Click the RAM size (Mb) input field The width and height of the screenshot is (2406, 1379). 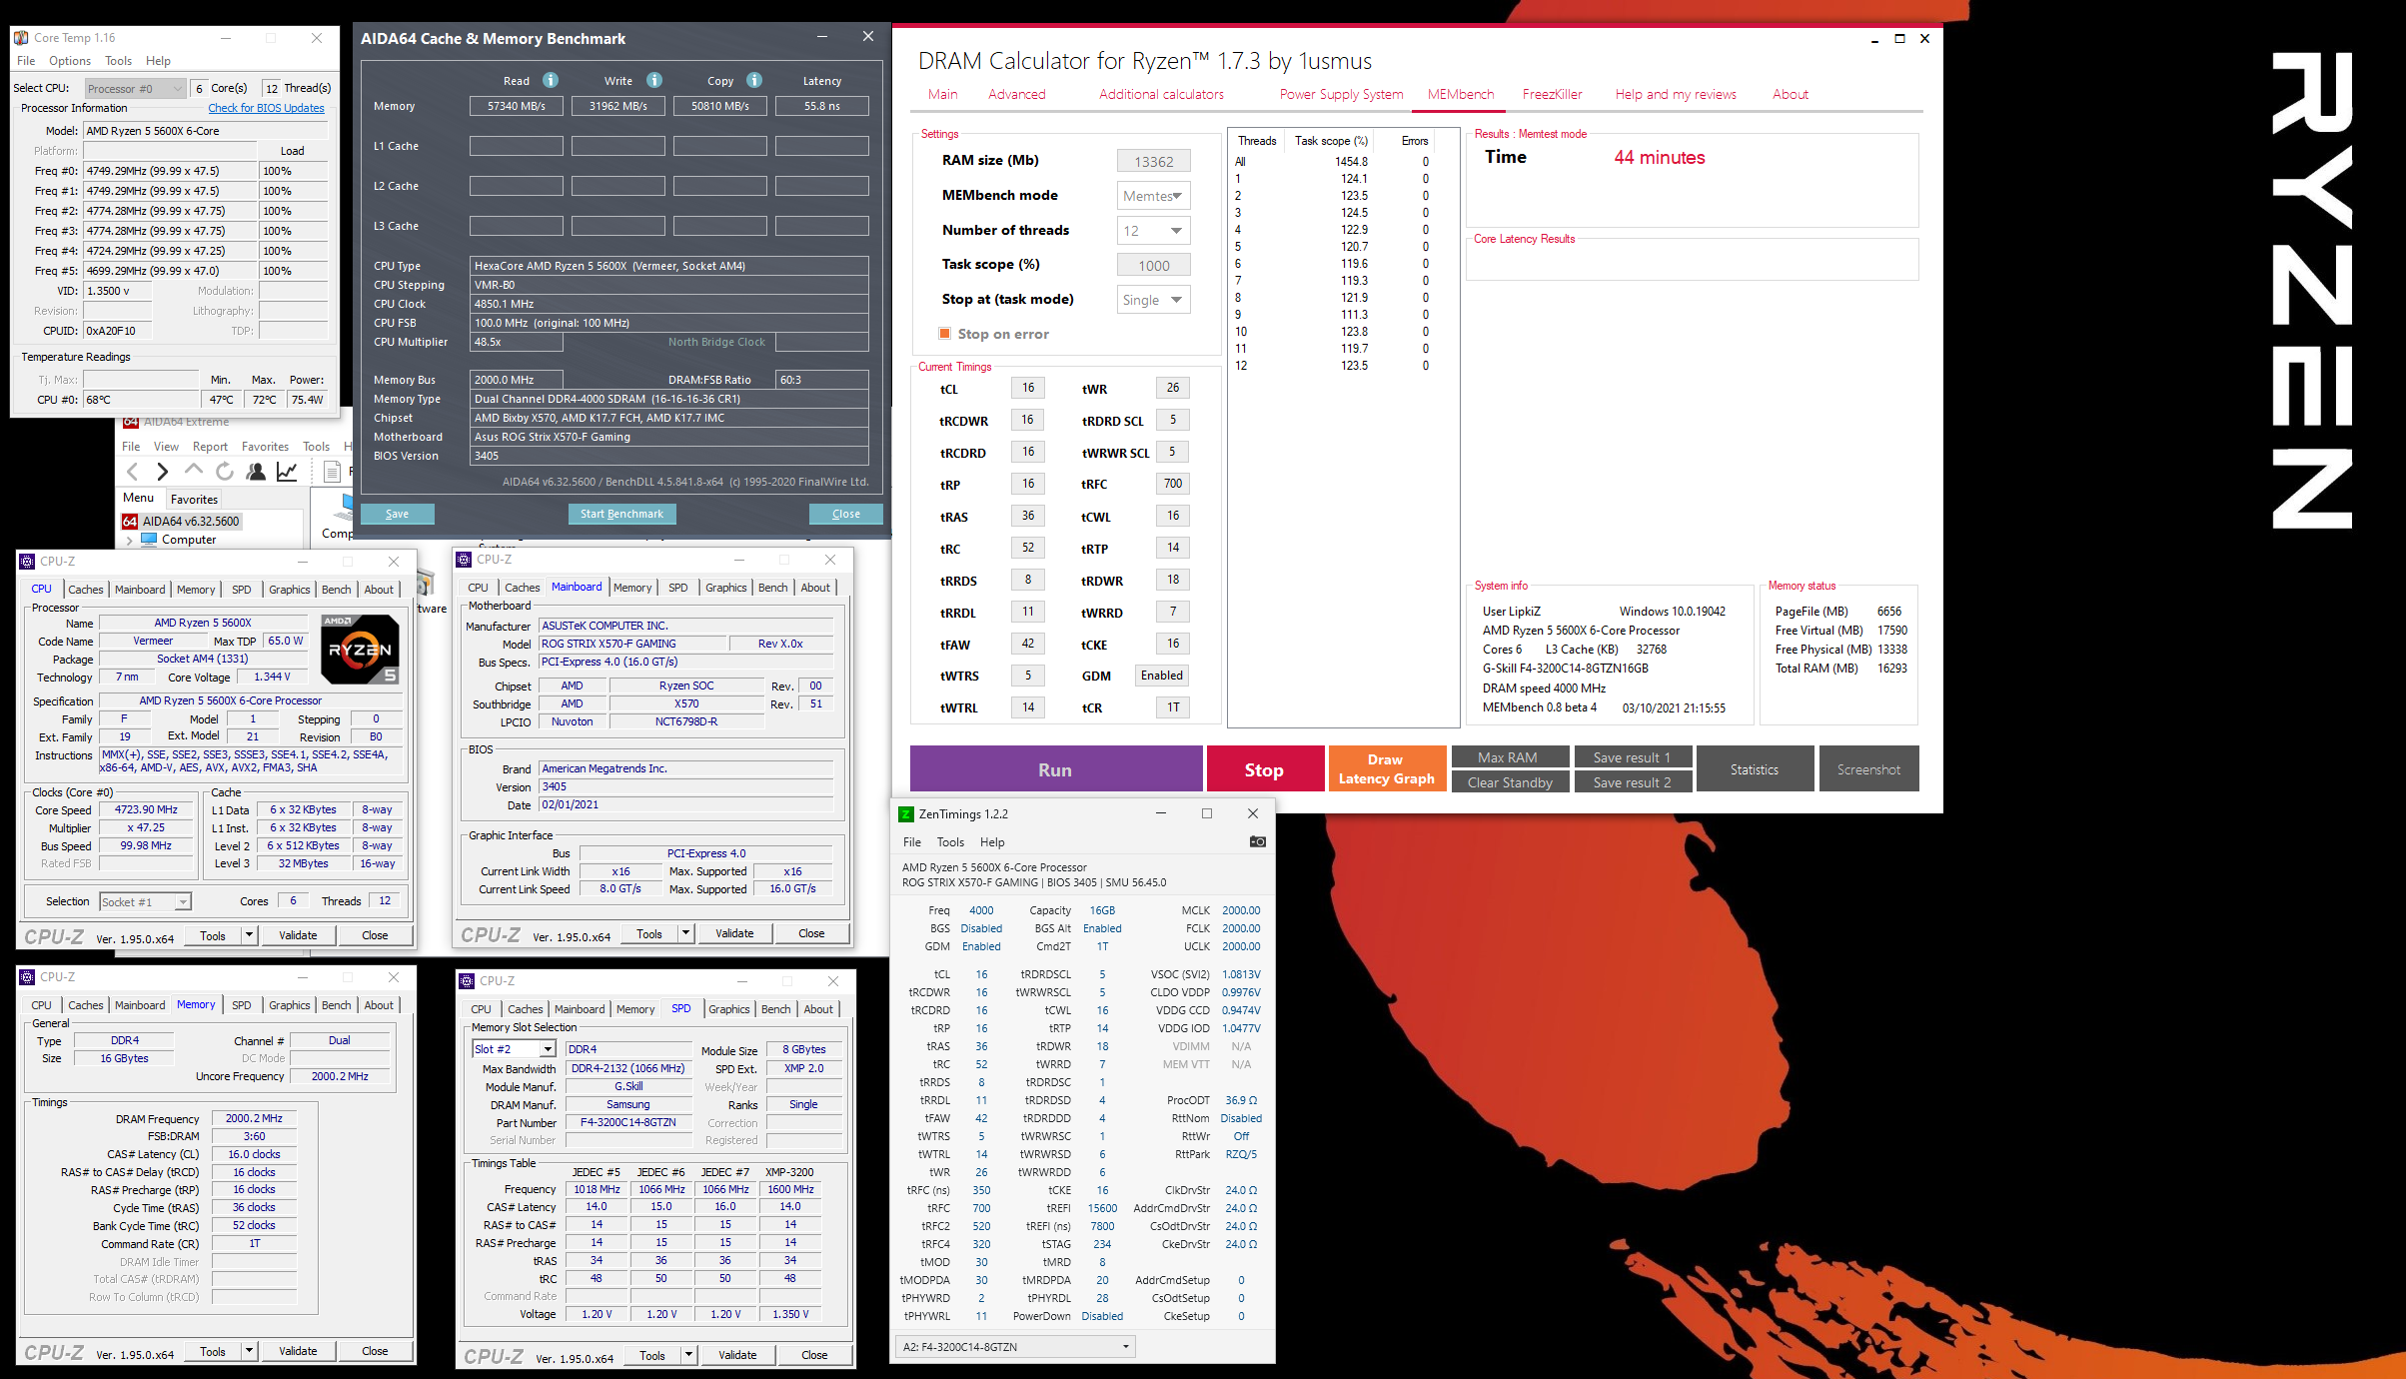coord(1153,162)
